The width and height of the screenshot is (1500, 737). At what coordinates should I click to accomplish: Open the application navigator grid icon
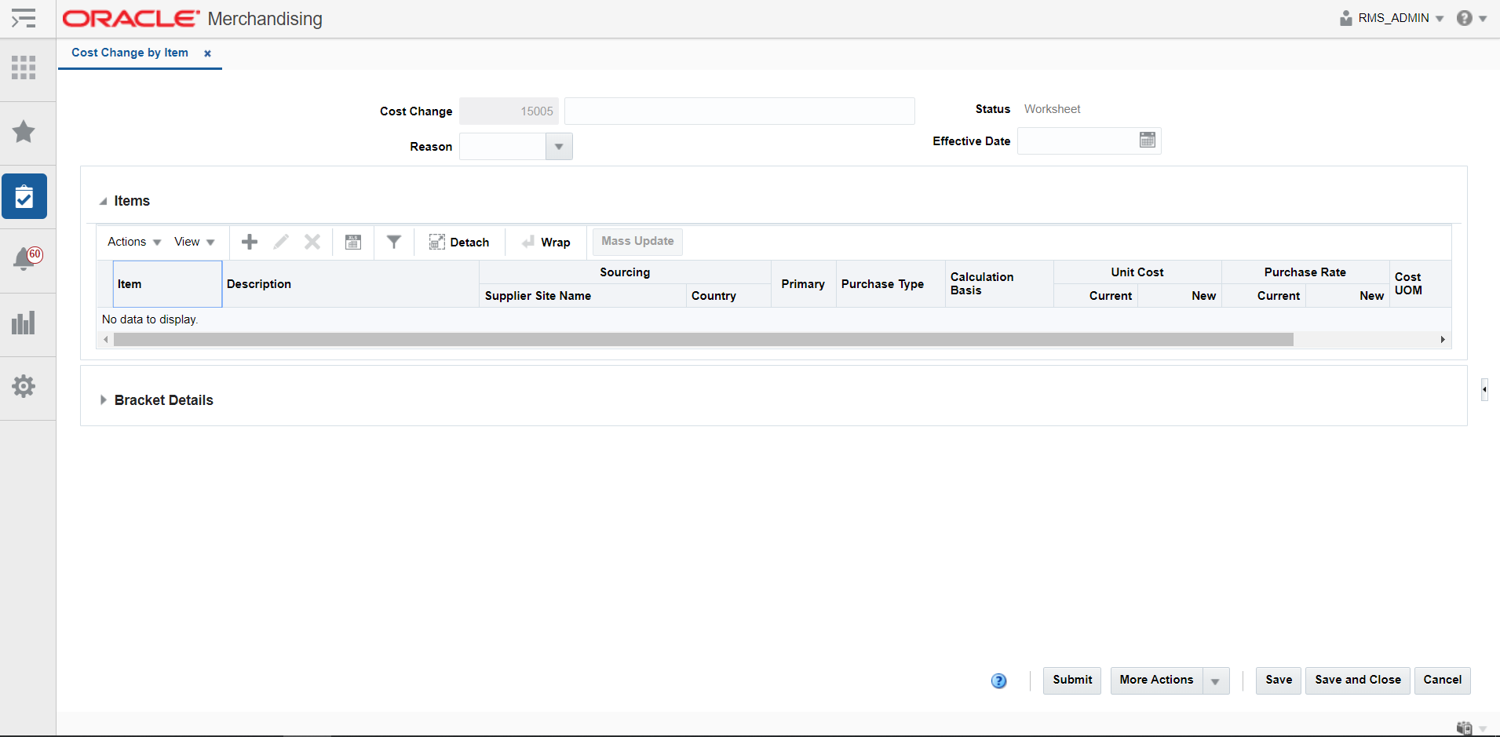(24, 67)
